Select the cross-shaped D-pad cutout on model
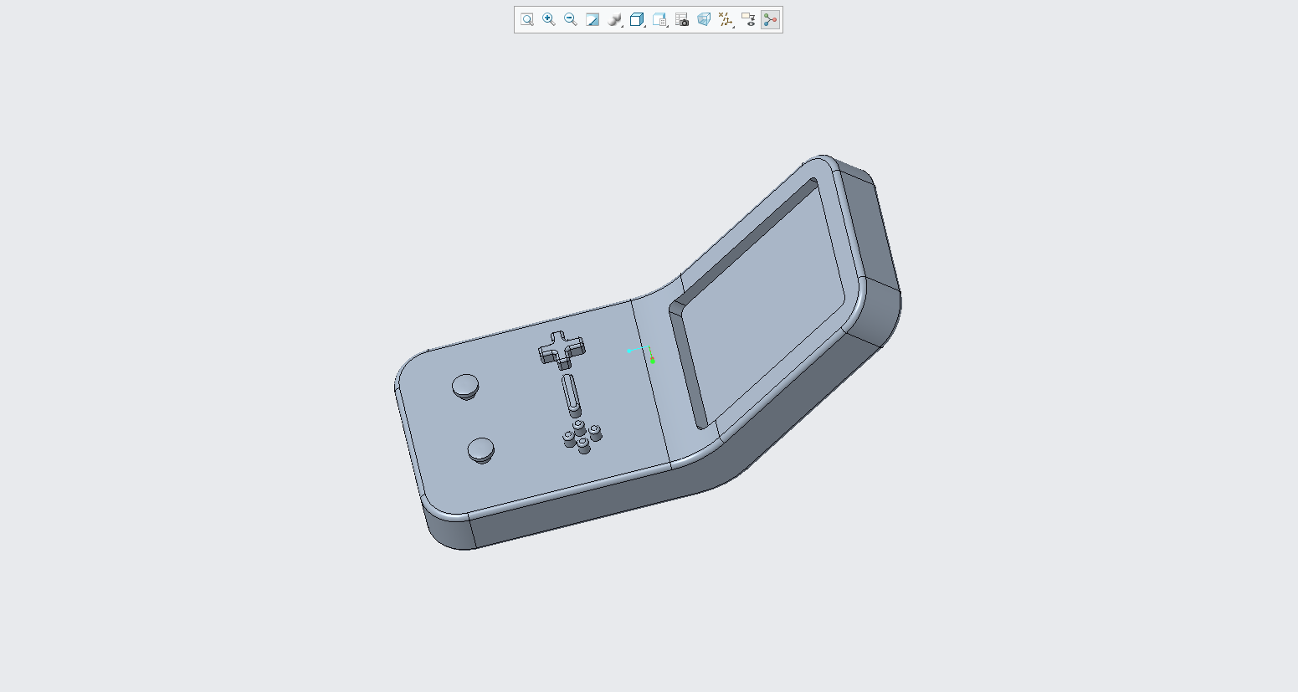Viewport: 1298px width, 692px height. [562, 349]
